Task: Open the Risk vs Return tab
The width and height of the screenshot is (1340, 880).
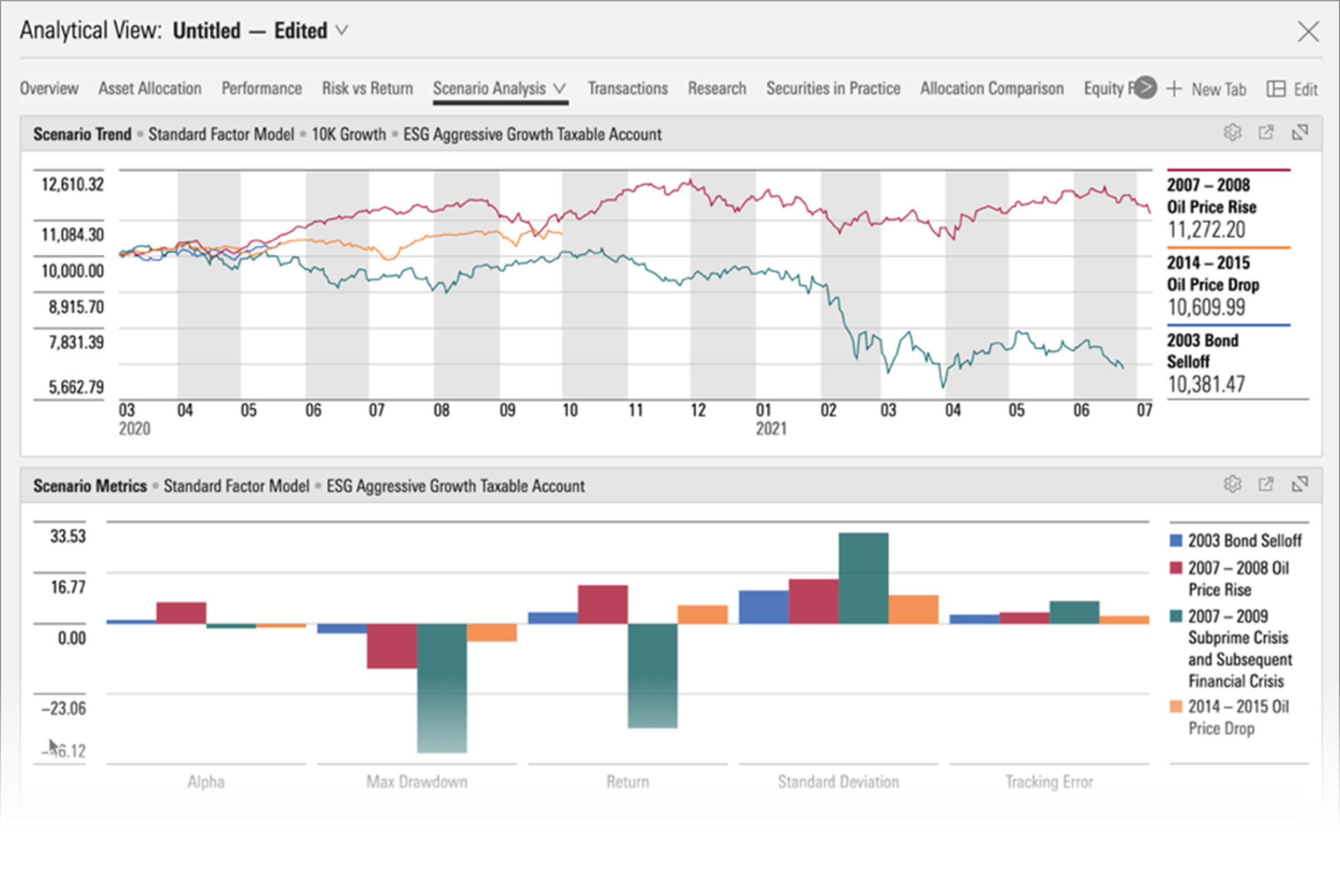Action: tap(367, 88)
